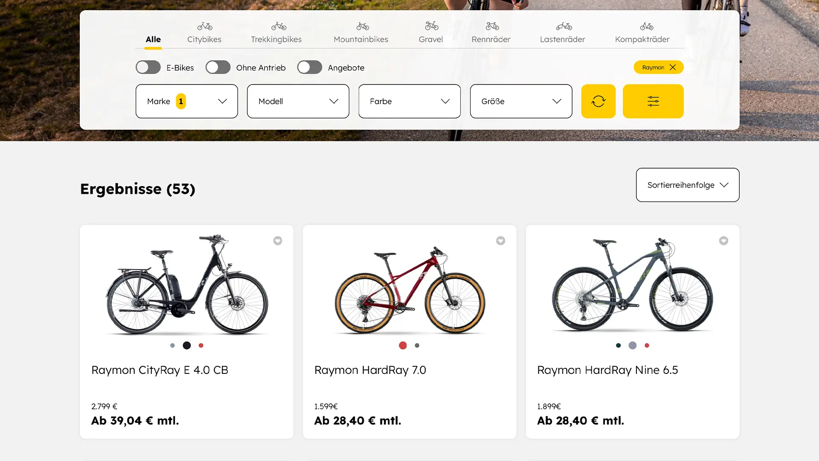Viewport: 819px width, 461px height.
Task: Favorite the Raymon CityRay E 4.0 CB
Action: 278,241
